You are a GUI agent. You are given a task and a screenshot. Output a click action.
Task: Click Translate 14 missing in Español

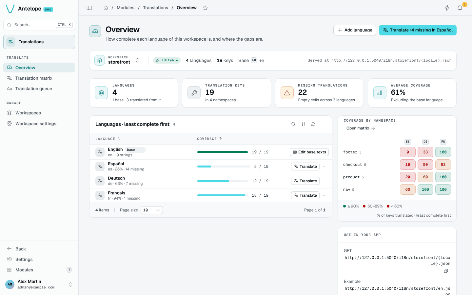[418, 30]
